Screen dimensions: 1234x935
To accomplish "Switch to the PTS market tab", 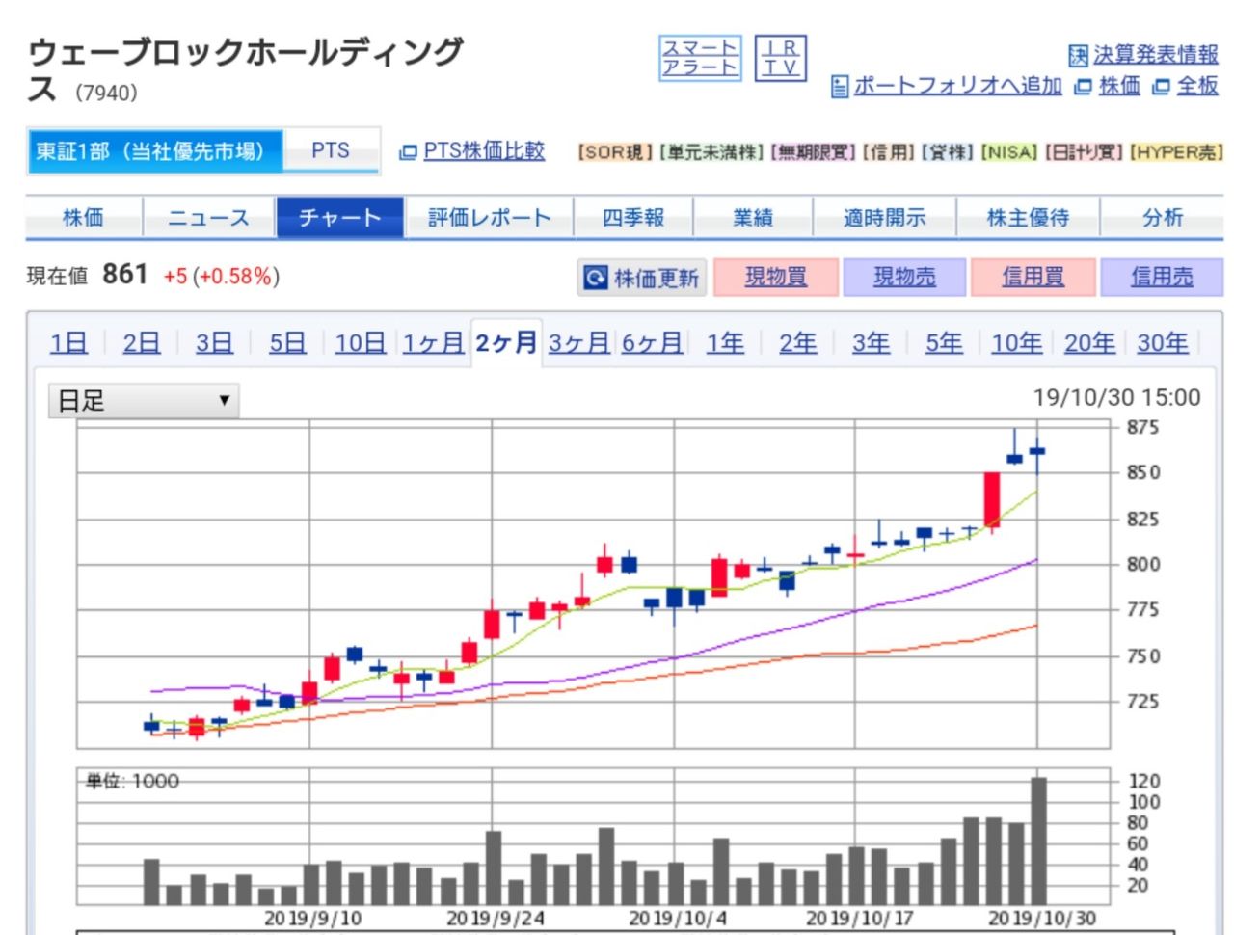I will pos(331,151).
